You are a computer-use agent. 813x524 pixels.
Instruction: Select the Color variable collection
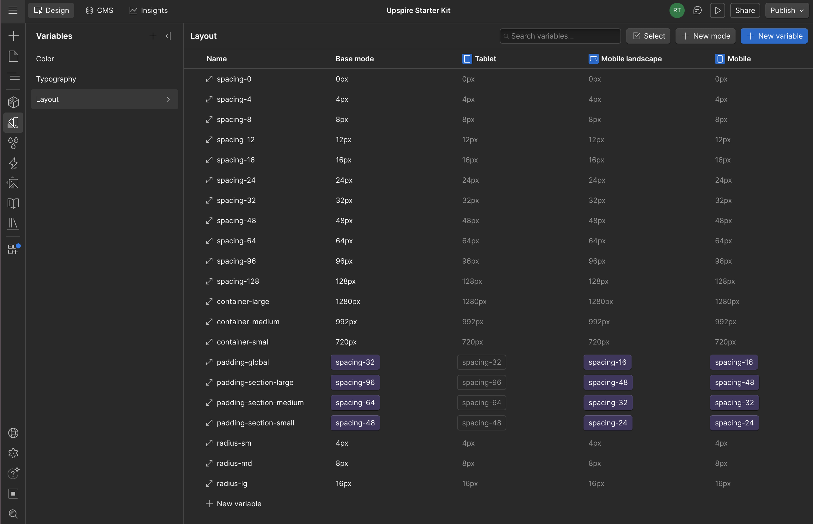(105, 58)
